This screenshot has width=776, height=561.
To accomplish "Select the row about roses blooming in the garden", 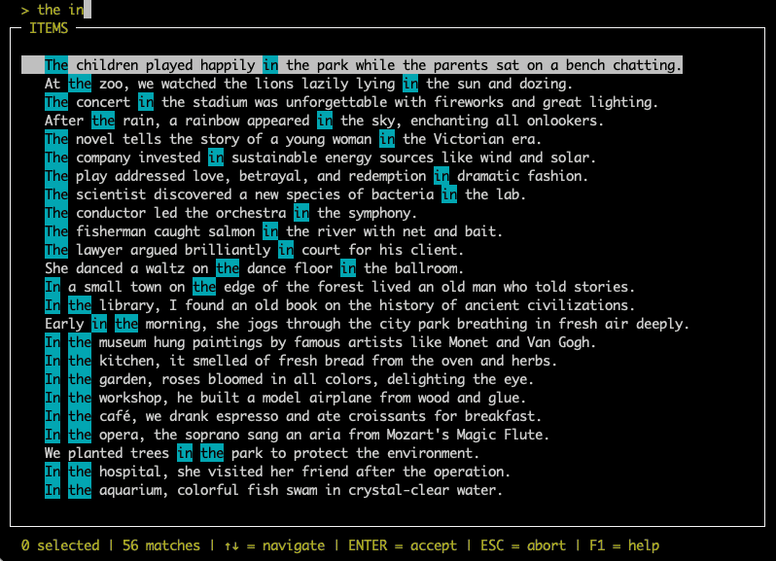I will click(x=289, y=379).
